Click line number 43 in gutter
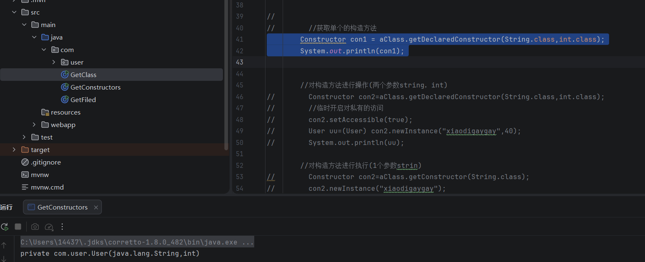 tap(239, 62)
